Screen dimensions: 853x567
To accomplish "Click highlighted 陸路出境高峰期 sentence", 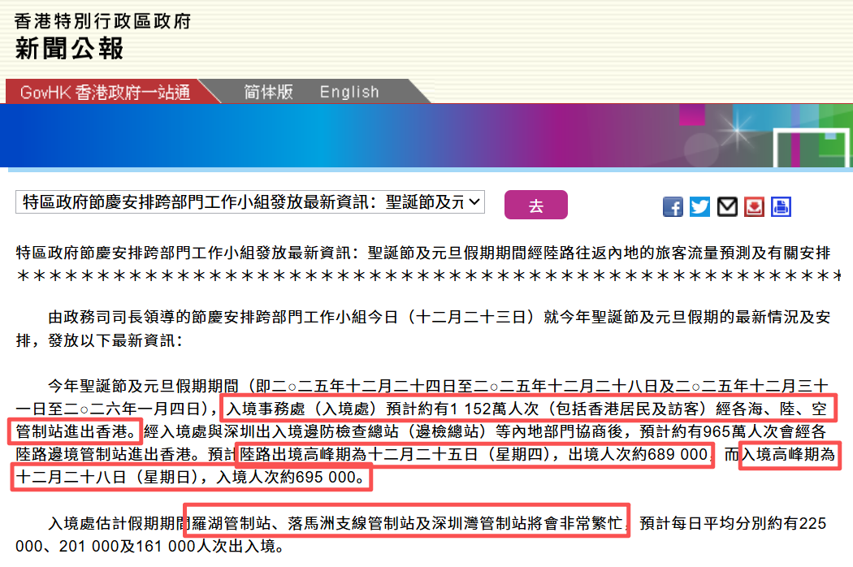I will coord(474,454).
